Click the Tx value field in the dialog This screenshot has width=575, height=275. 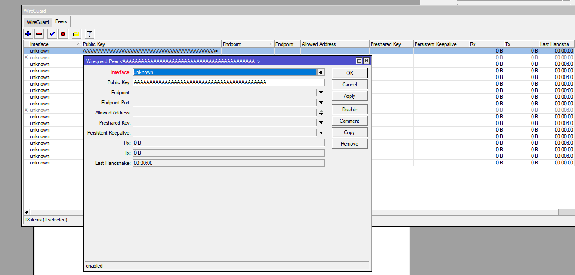pos(228,153)
